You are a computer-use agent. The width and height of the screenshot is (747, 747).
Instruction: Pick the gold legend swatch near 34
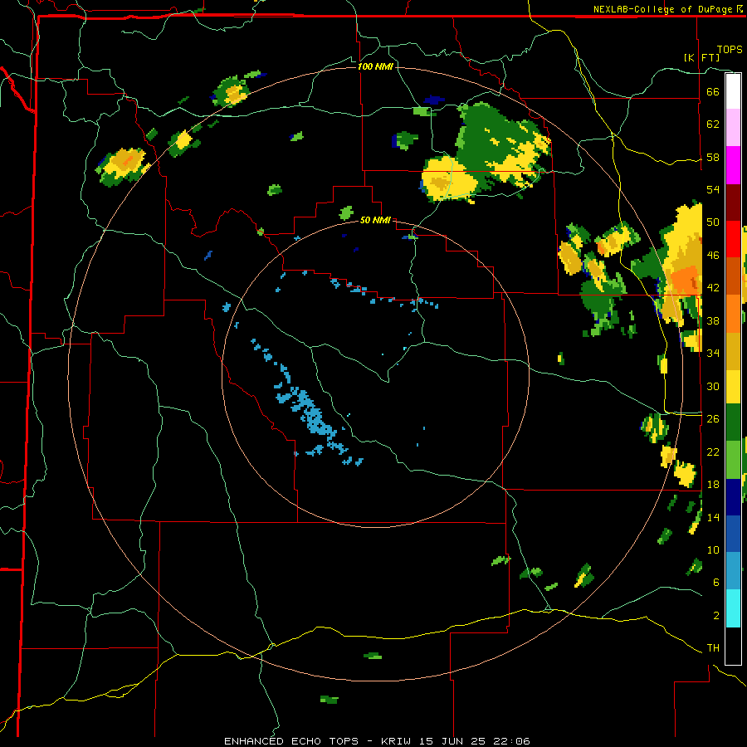733,350
